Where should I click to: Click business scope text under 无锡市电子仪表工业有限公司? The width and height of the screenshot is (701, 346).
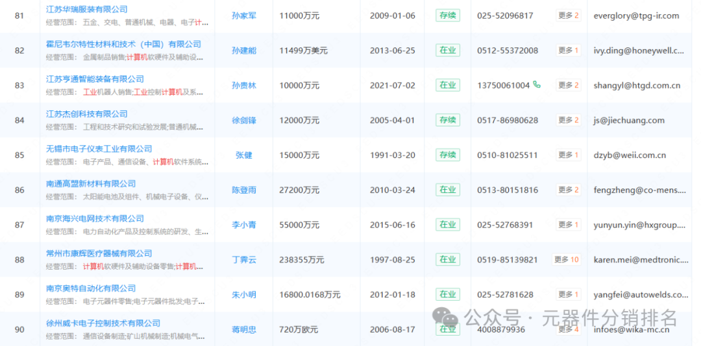tap(127, 162)
